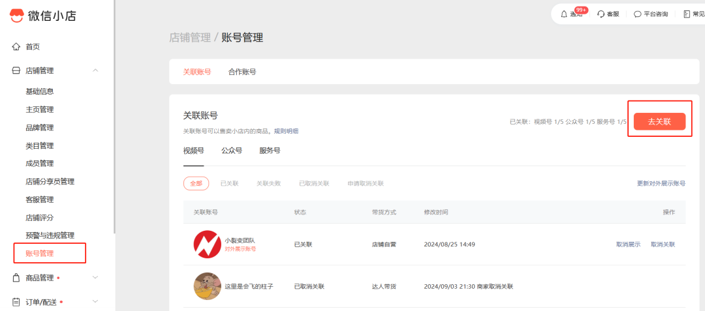The height and width of the screenshot is (311, 705).
Task: Click the customer service headset icon
Action: click(x=601, y=14)
